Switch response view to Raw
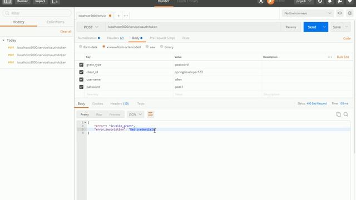 click(99, 114)
